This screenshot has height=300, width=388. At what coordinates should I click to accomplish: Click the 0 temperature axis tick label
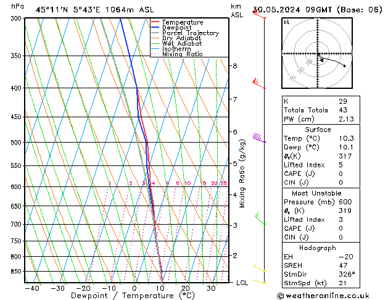click(x=134, y=289)
